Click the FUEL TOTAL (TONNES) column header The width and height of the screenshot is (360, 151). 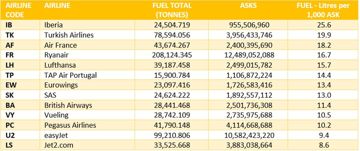coord(172,10)
